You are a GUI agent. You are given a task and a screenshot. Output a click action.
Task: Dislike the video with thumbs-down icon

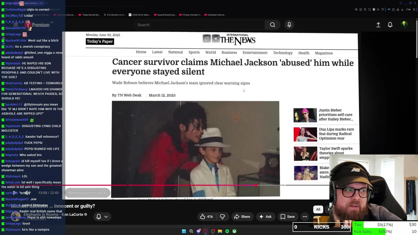[222, 217]
